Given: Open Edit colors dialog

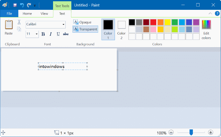Looking at the screenshot, I should [x=206, y=30].
